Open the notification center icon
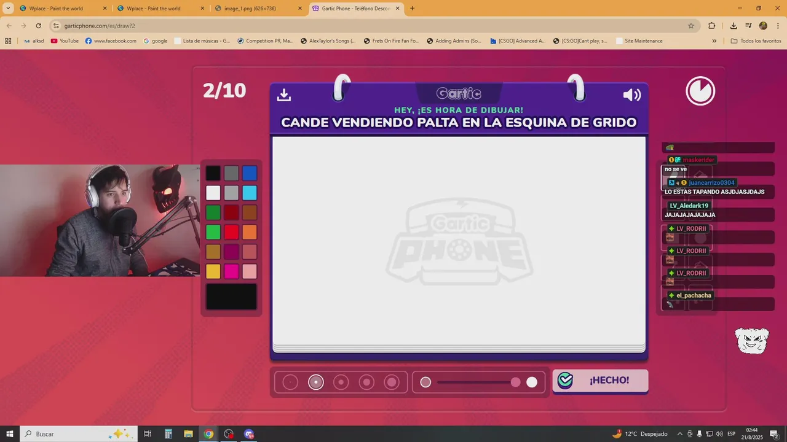The width and height of the screenshot is (787, 442). click(774, 434)
